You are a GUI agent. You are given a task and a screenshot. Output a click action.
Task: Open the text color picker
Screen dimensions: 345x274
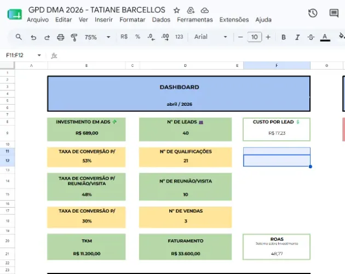click(325, 37)
